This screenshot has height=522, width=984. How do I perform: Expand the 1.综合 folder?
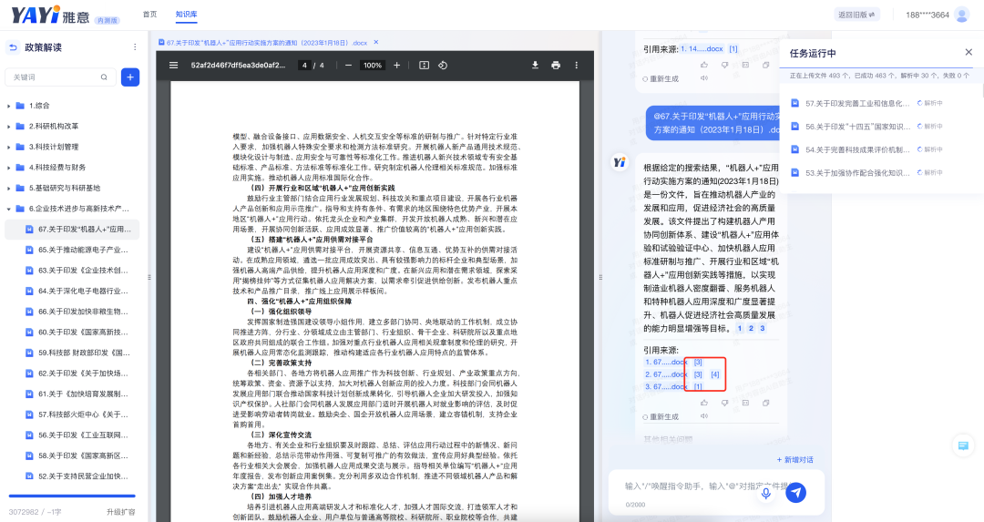(8, 106)
